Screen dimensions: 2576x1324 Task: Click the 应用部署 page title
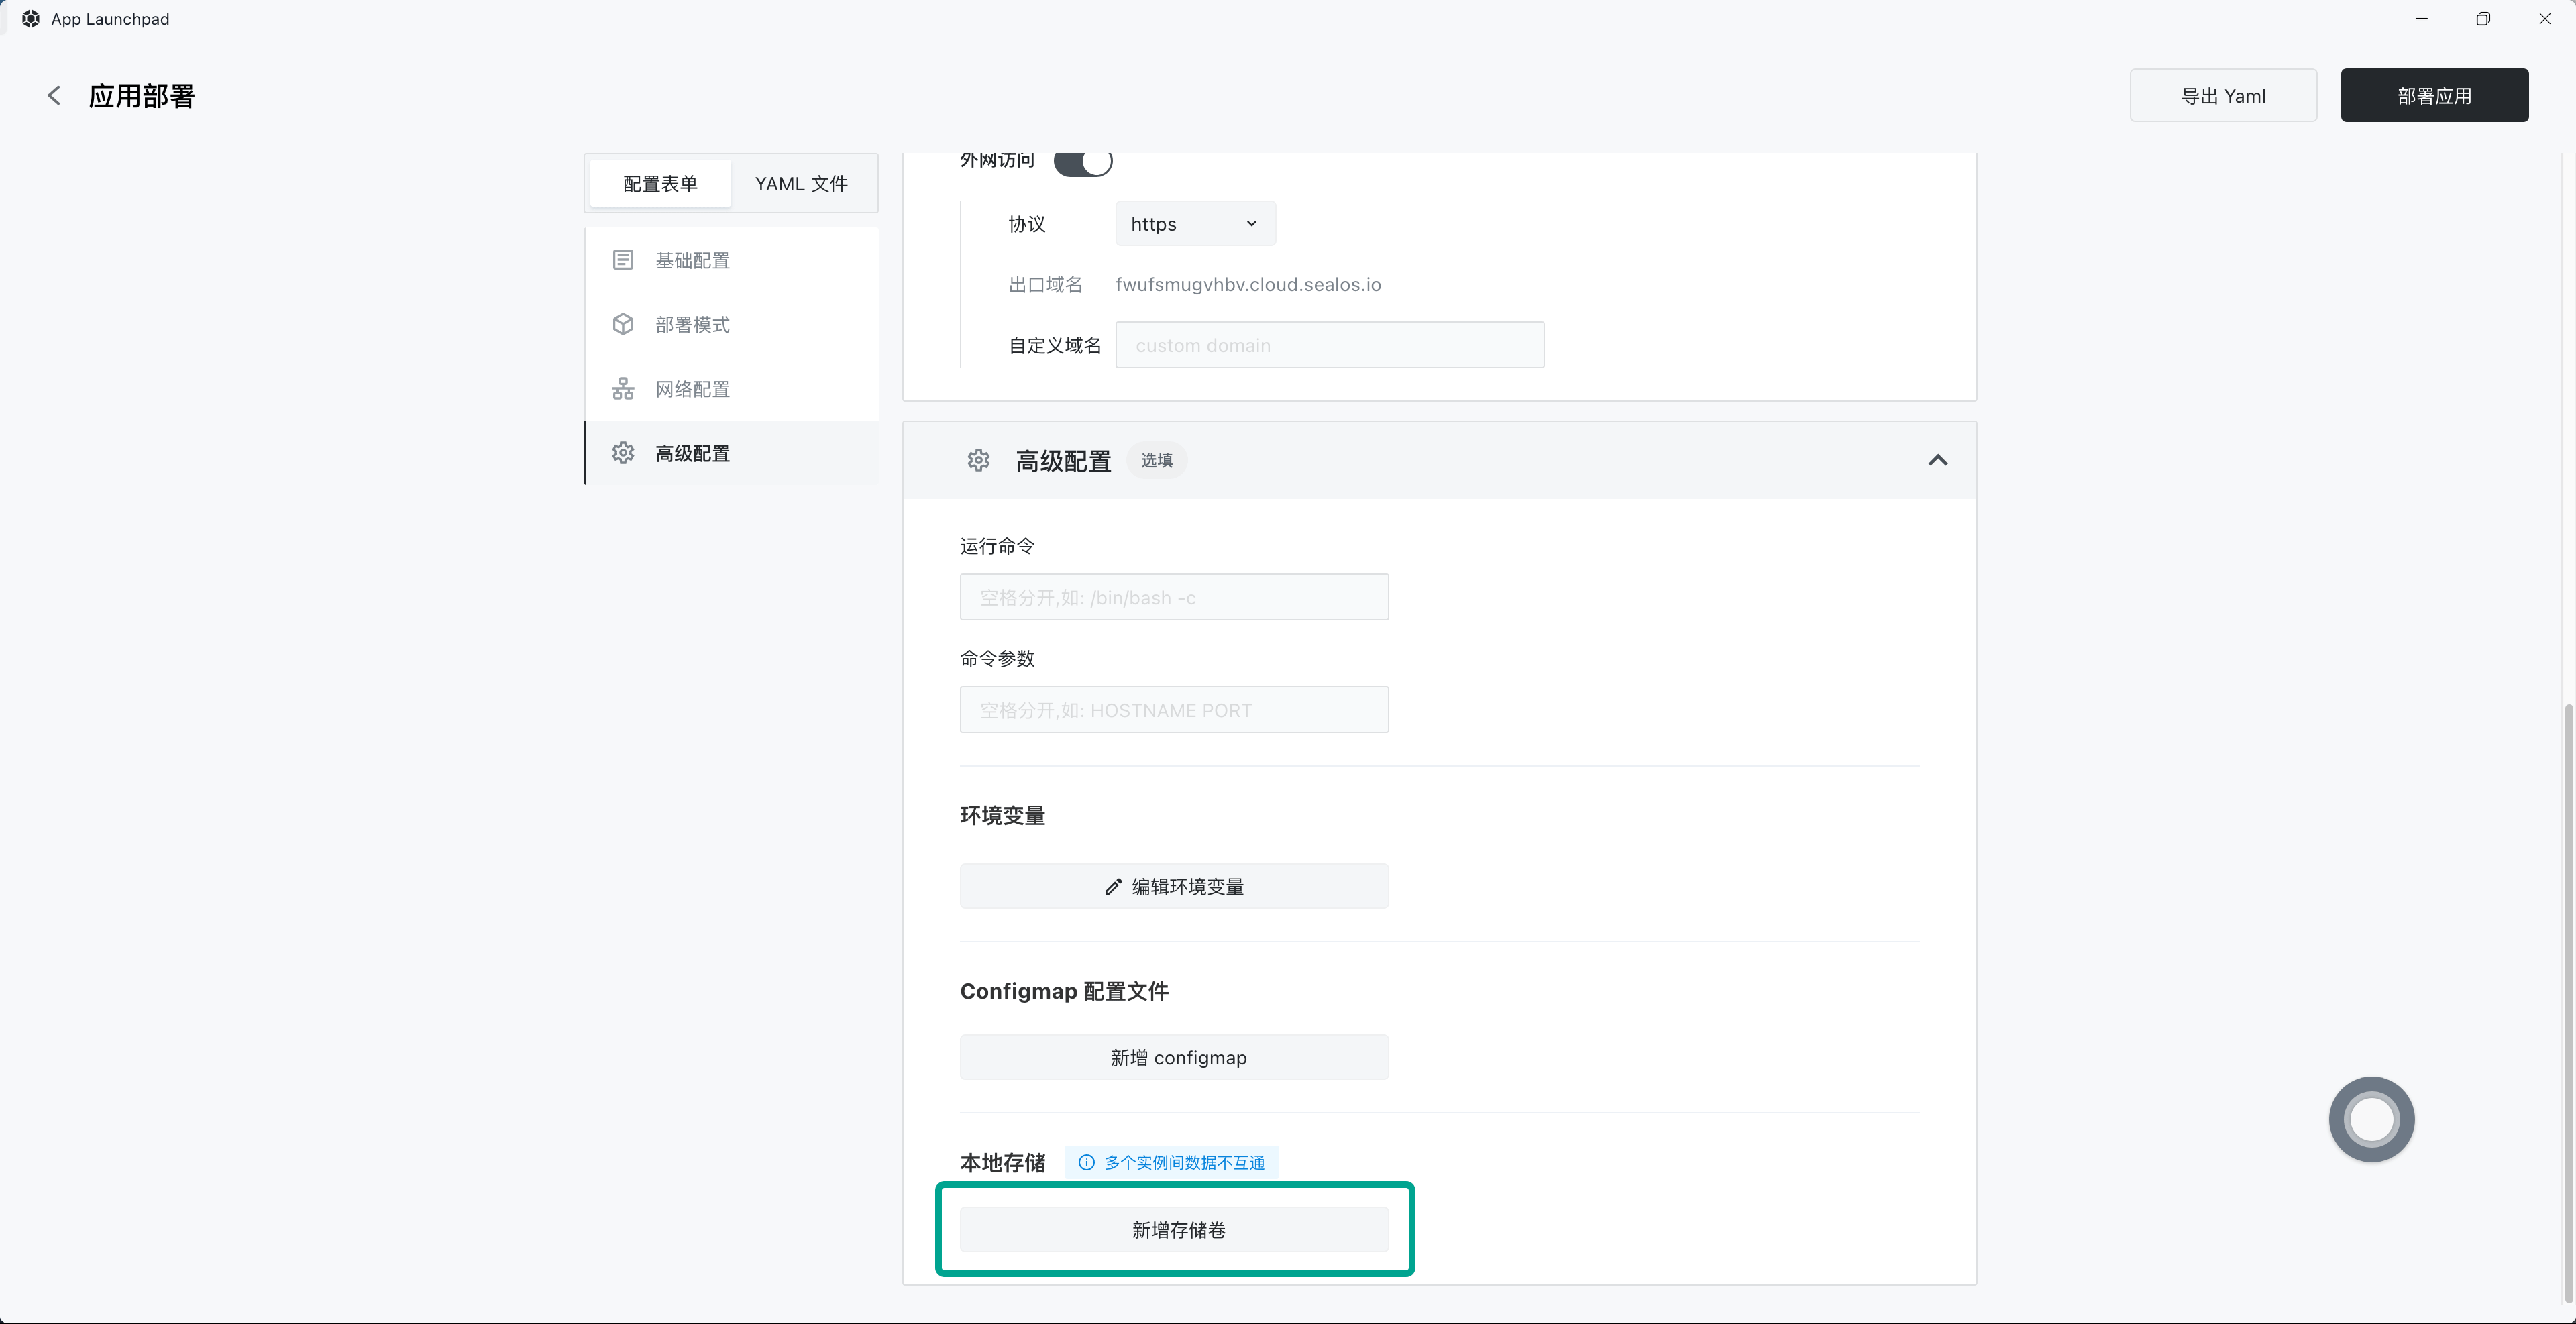pos(142,96)
